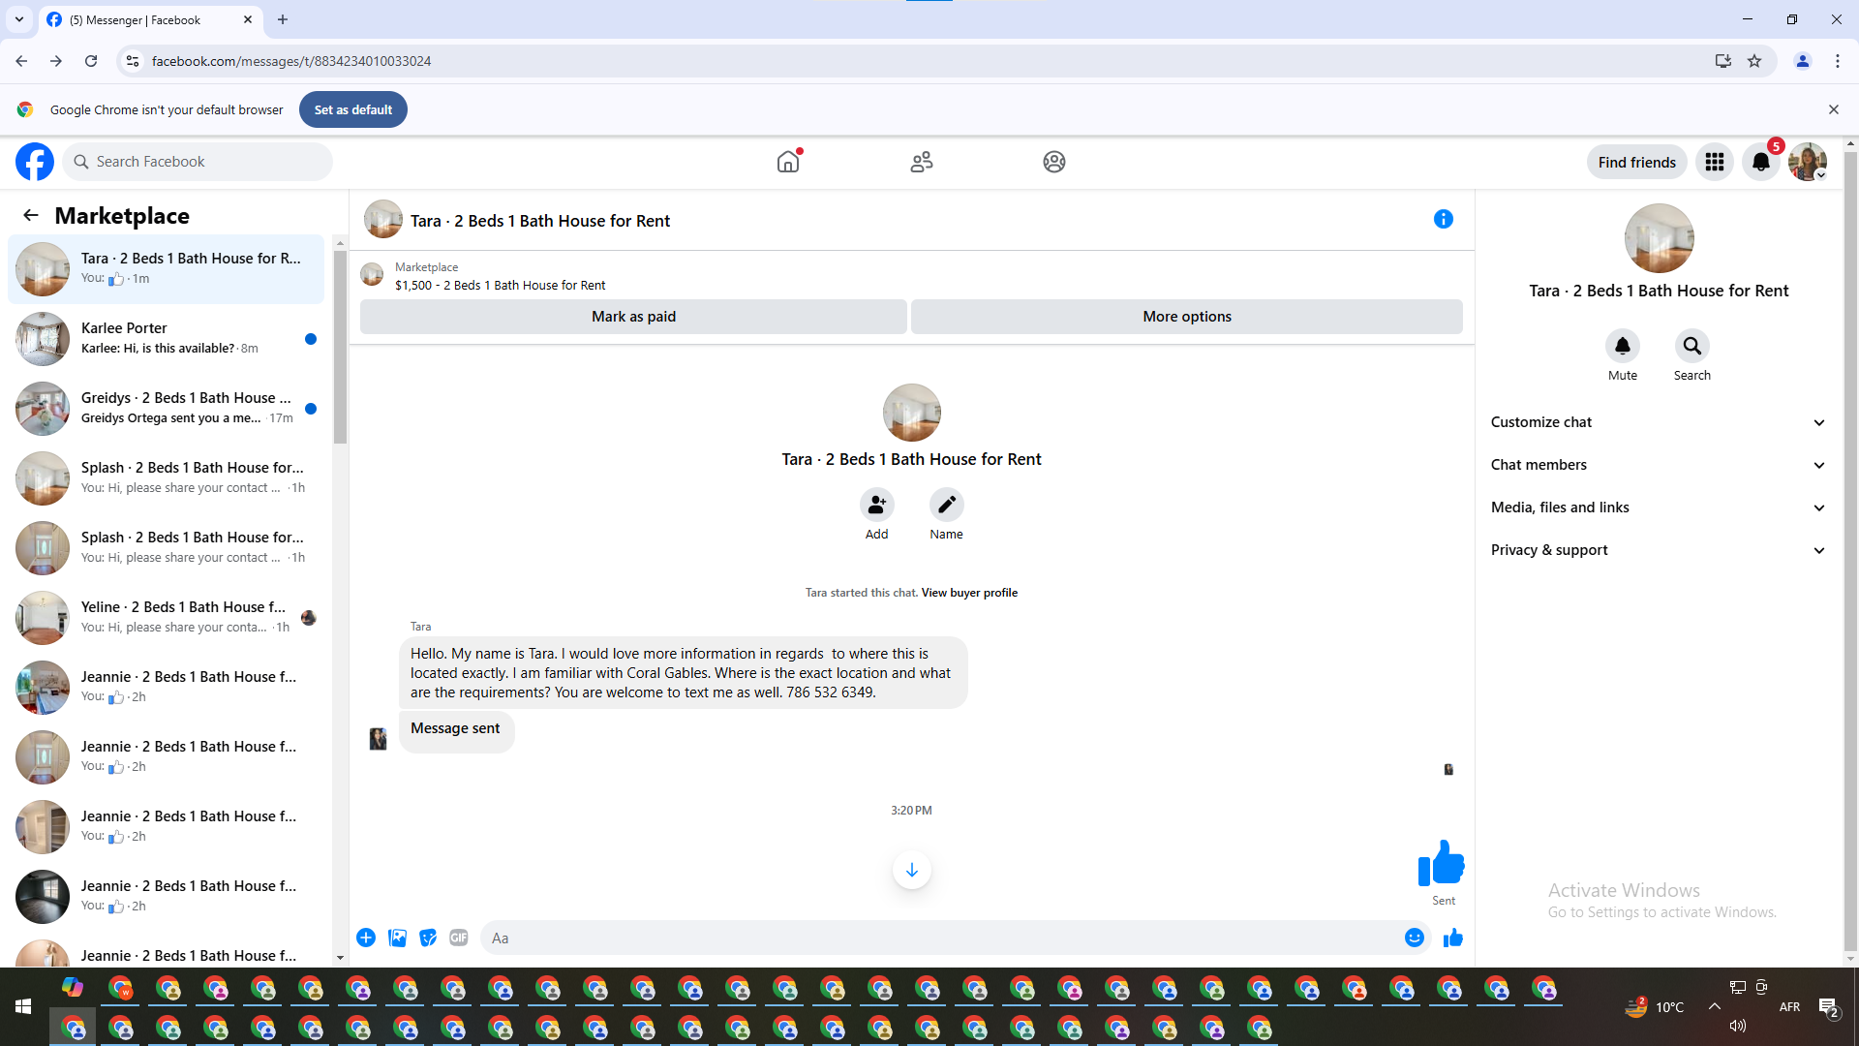Open the account profile picture menu
This screenshot has width=1859, height=1046.
point(1808,162)
